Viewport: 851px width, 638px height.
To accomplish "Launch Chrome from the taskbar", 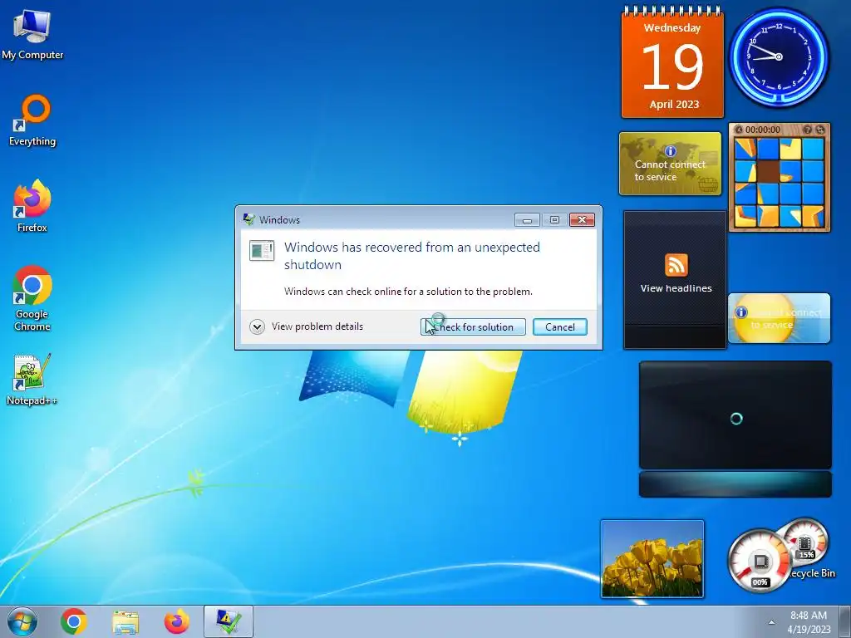I will coord(74,621).
